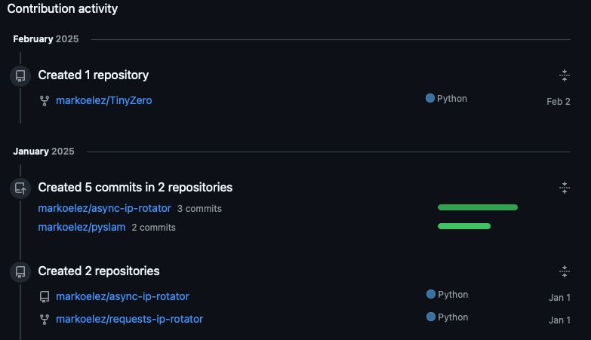
Task: Open the markoelez/TinyZero repository link
Action: pyautogui.click(x=104, y=100)
